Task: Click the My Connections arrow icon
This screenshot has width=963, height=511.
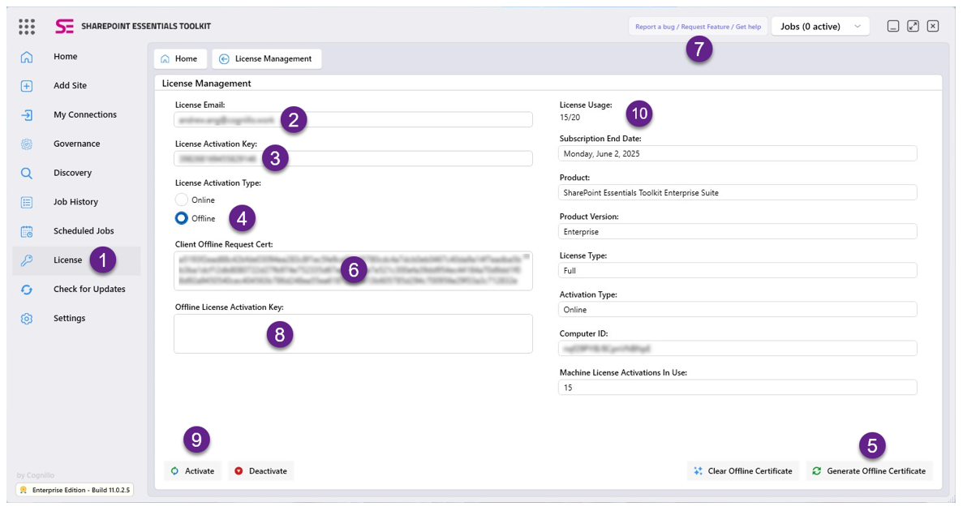Action: (x=27, y=115)
